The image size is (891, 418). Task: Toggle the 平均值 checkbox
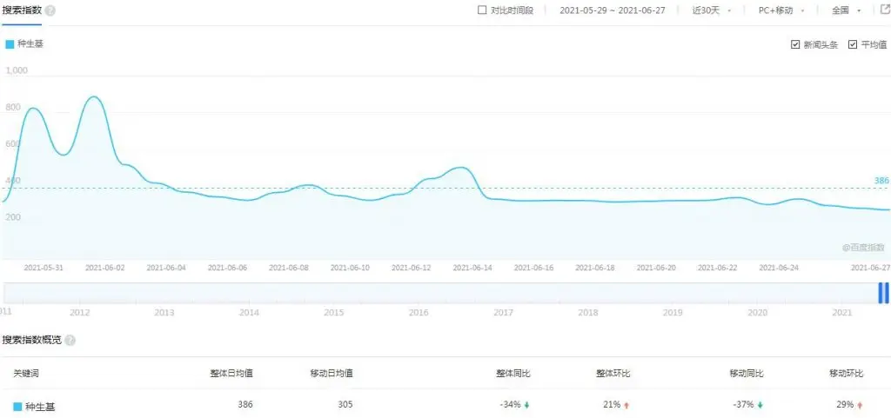click(x=853, y=44)
